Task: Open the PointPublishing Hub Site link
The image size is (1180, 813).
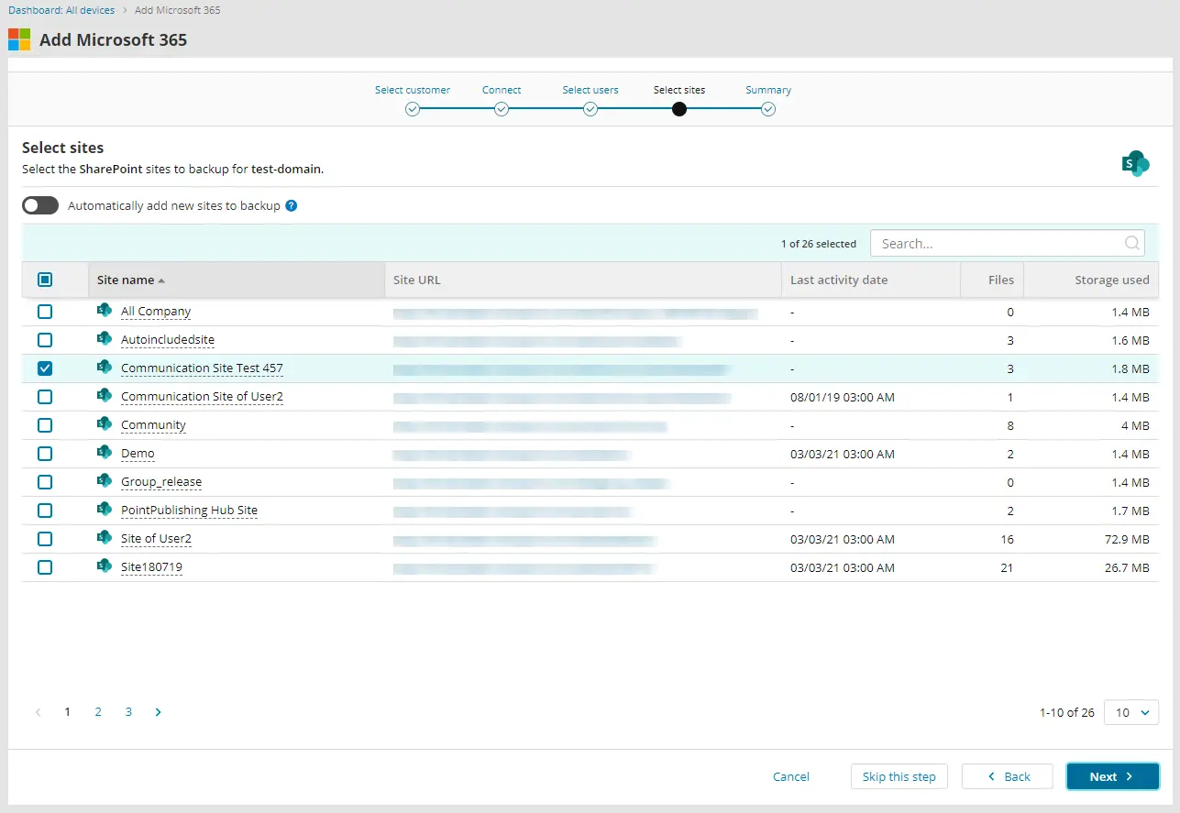Action: click(189, 511)
